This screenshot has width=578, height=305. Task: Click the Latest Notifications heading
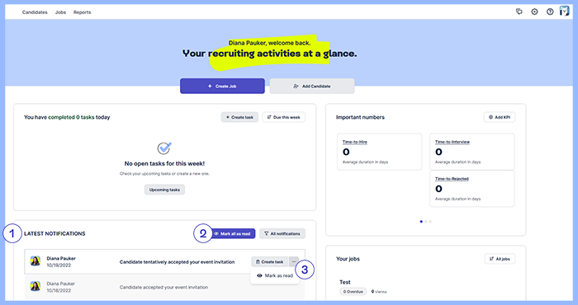[x=54, y=233]
